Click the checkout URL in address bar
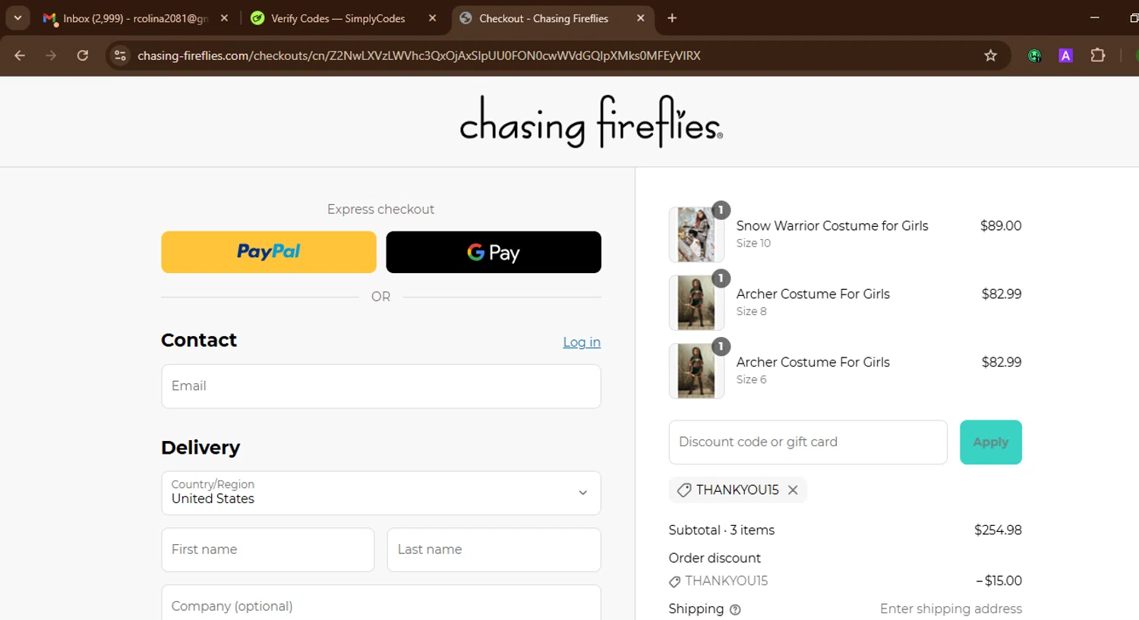 (x=419, y=55)
